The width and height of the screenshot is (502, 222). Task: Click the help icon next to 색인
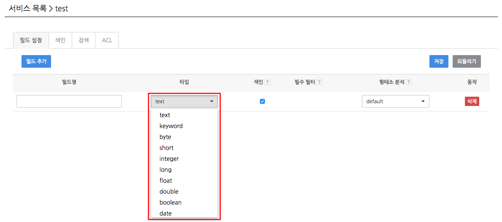[x=267, y=82]
